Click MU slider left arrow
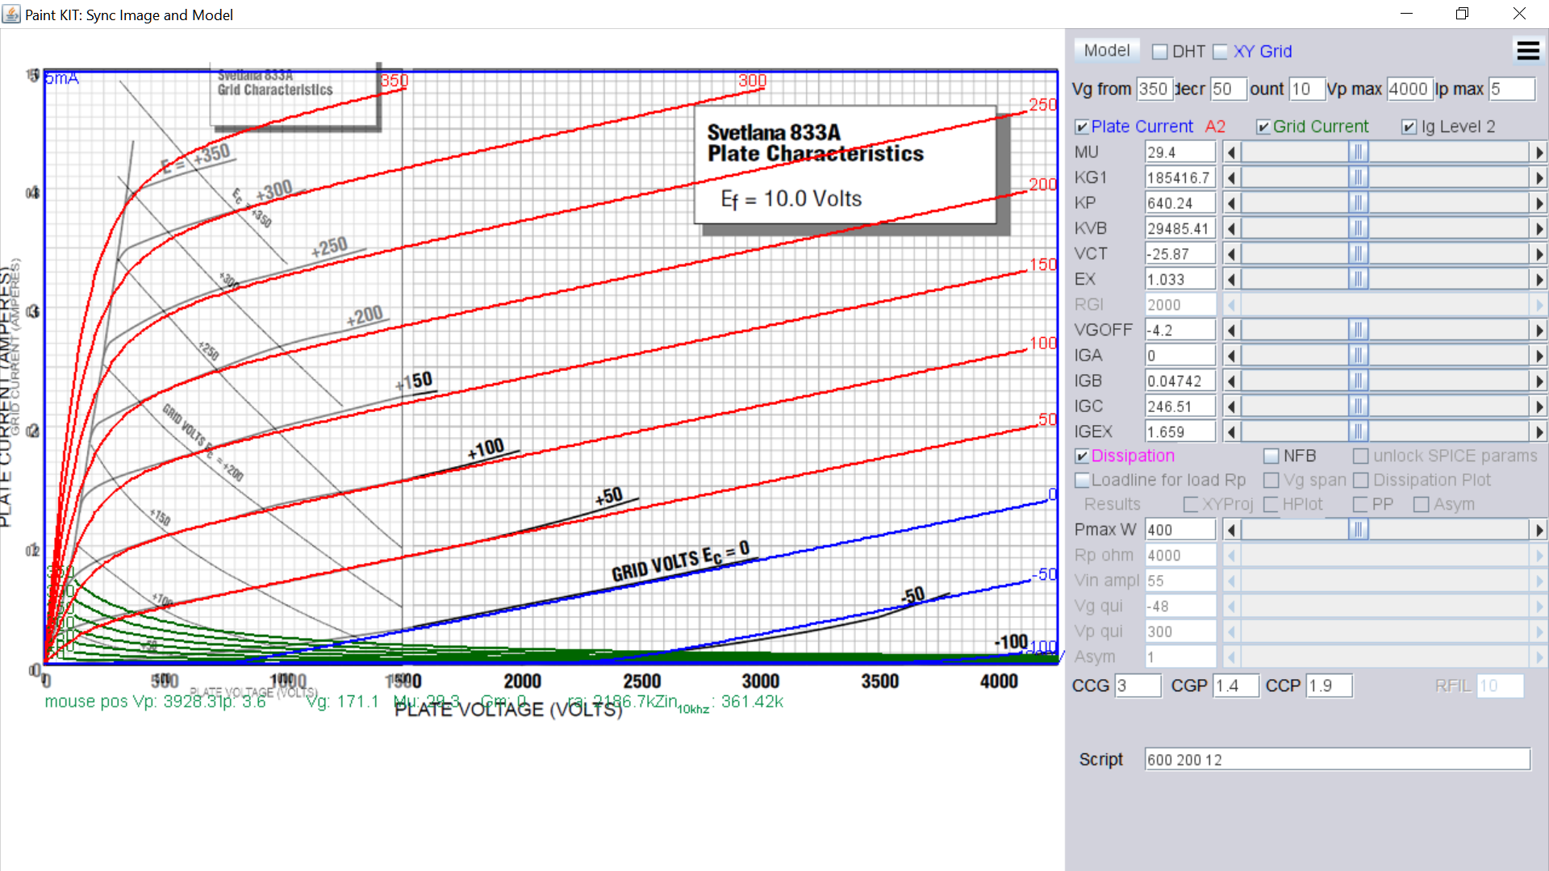The image size is (1549, 871). click(1231, 152)
